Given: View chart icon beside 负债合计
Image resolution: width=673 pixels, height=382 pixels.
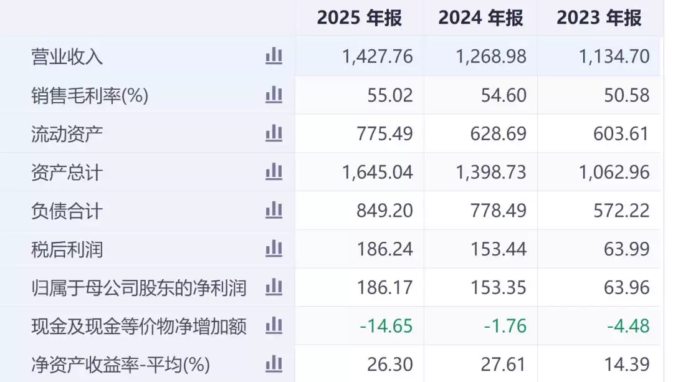Looking at the screenshot, I should 274,210.
